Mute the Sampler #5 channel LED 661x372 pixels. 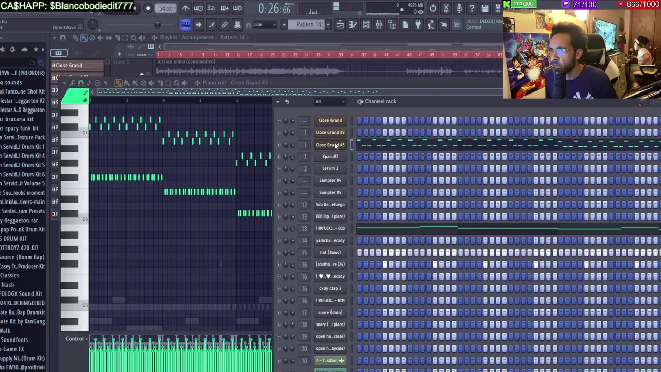(x=279, y=193)
